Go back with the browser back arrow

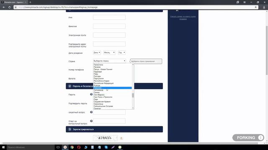click(4, 7)
